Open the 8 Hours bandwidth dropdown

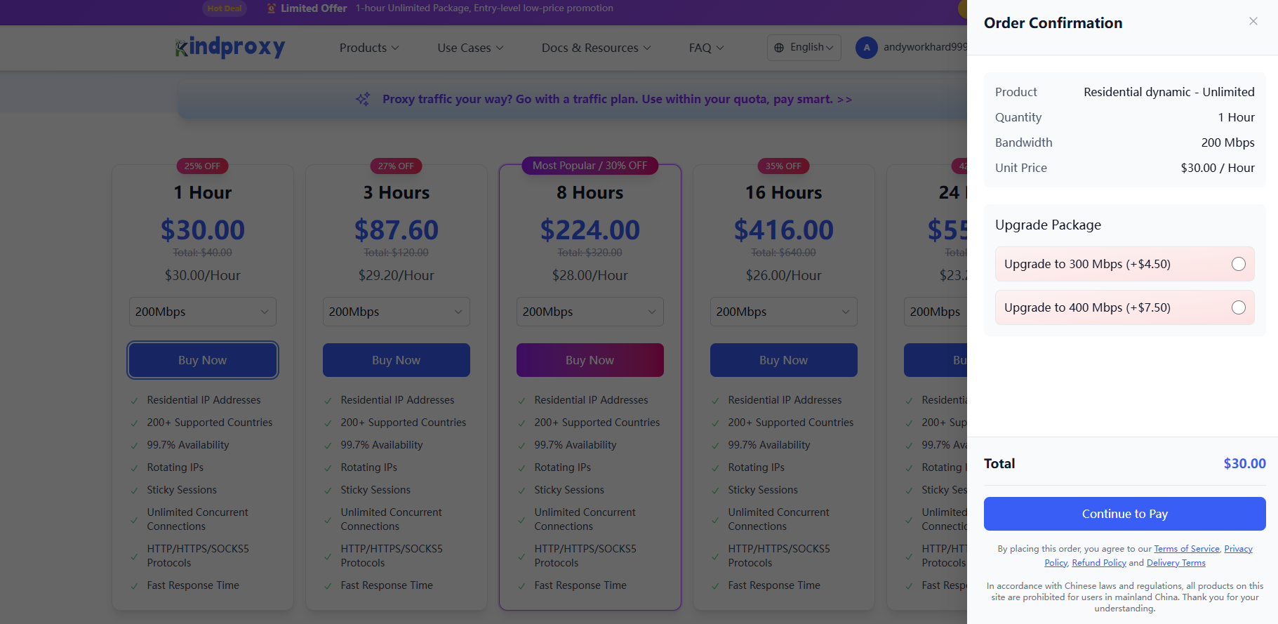(x=590, y=312)
